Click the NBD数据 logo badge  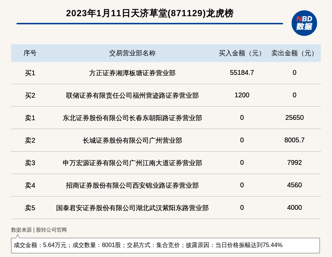304,23
